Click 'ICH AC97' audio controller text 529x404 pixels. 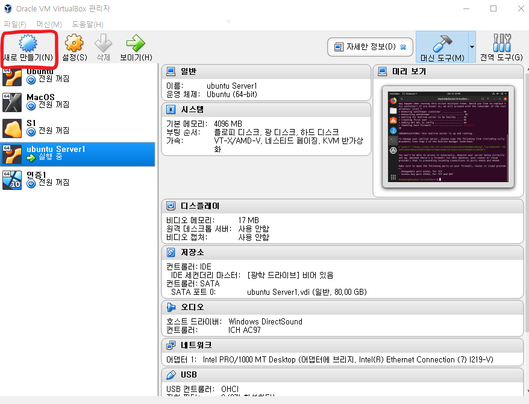click(245, 330)
